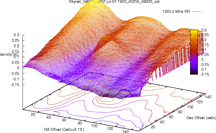Click the 40 tick on the Dec Offset axis
Image resolution: width=216 pixels, height=133 pixels.
[162, 122]
